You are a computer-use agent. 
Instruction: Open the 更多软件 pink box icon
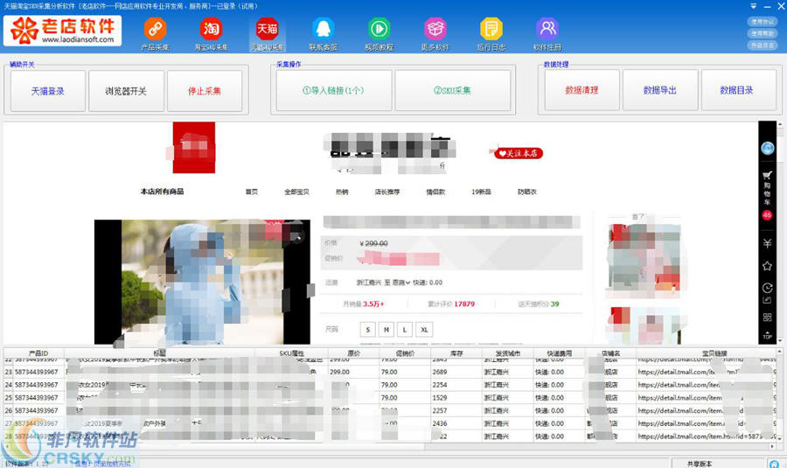tap(435, 29)
